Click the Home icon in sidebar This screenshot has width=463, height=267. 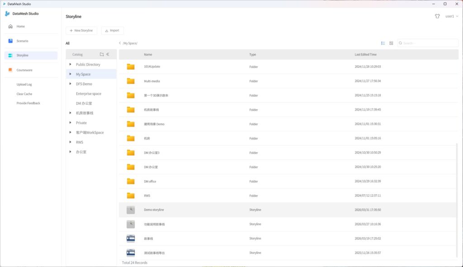(x=10, y=26)
